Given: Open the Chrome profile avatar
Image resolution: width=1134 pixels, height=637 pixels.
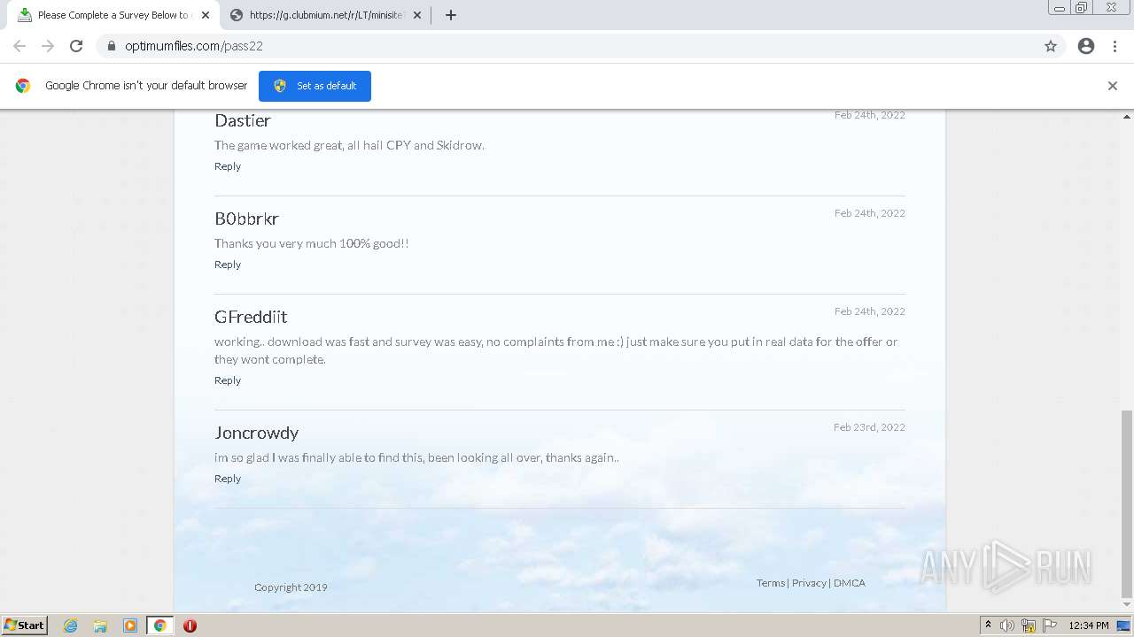Looking at the screenshot, I should coord(1086,46).
